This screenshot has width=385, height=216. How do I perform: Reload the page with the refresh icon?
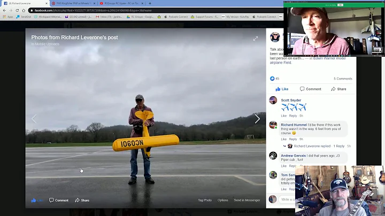[17, 10]
